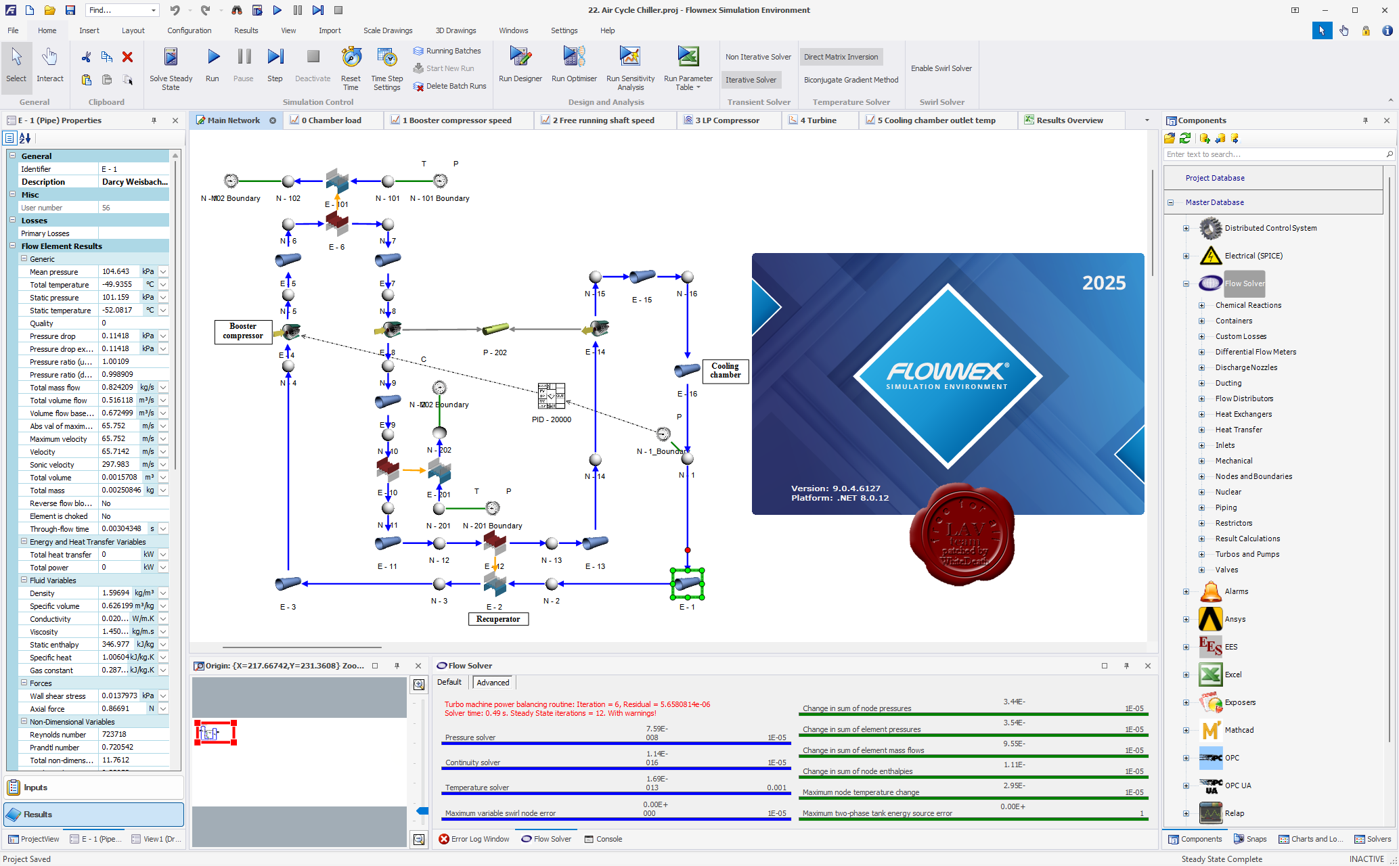
Task: Enable the Non Iterative Solver option
Action: [757, 57]
